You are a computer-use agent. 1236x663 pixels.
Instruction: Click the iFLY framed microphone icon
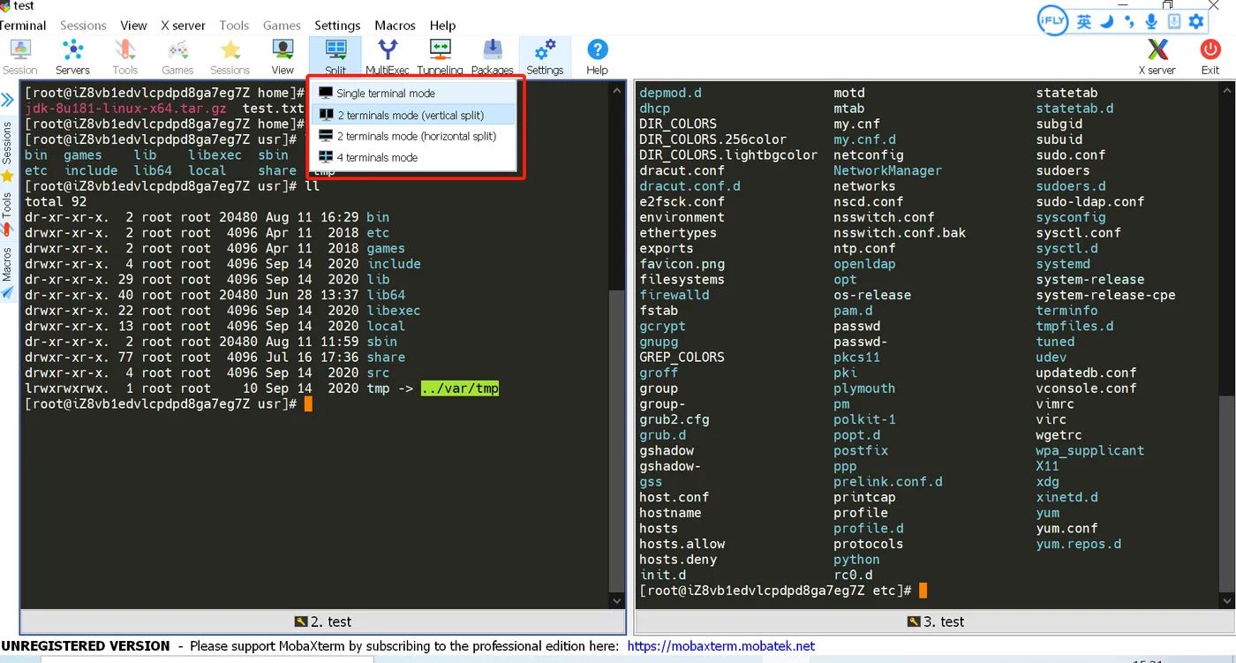(x=1174, y=22)
